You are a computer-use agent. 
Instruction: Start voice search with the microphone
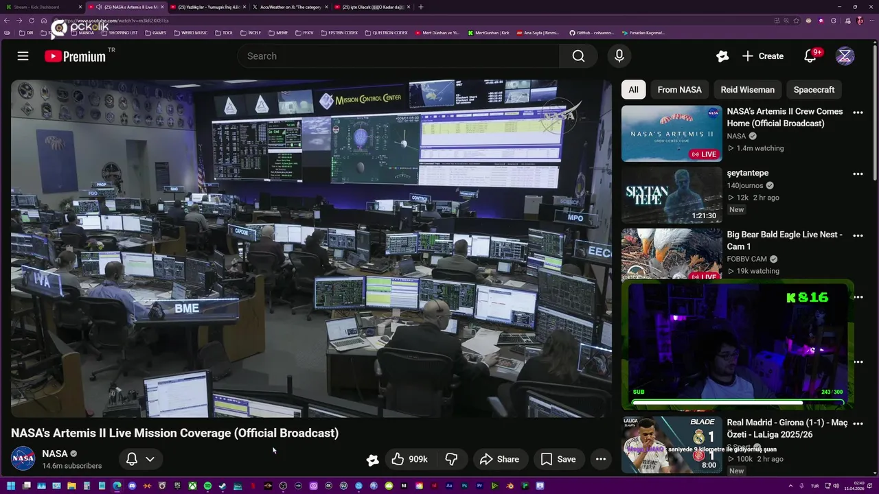pos(619,56)
